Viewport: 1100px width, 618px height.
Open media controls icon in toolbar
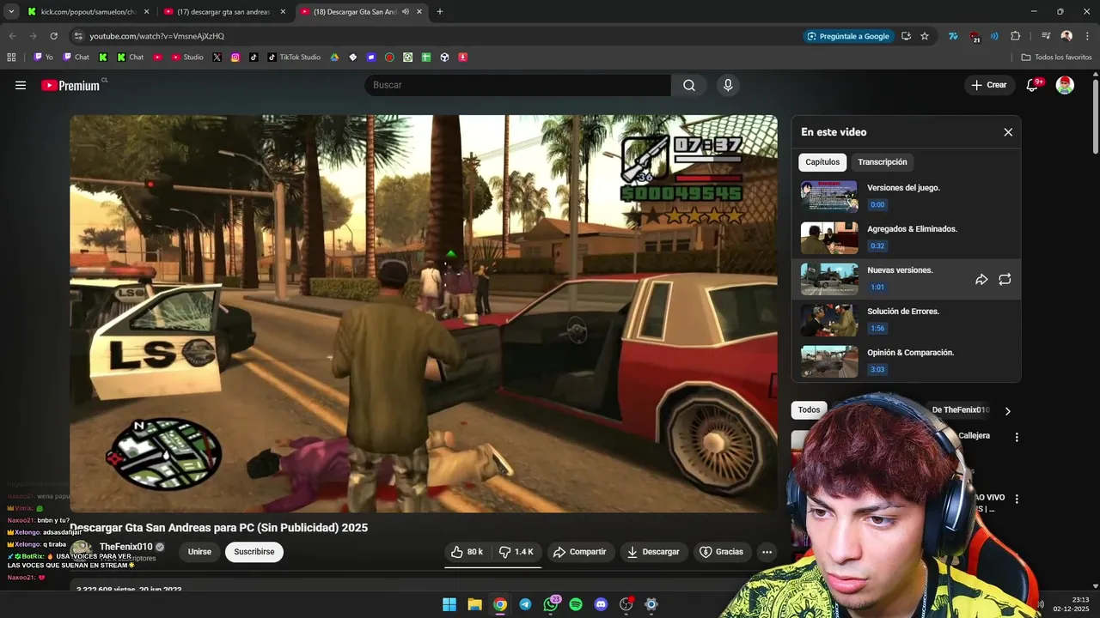coord(1046,36)
